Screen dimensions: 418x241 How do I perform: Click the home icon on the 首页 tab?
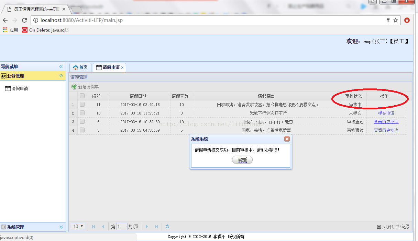(x=75, y=67)
